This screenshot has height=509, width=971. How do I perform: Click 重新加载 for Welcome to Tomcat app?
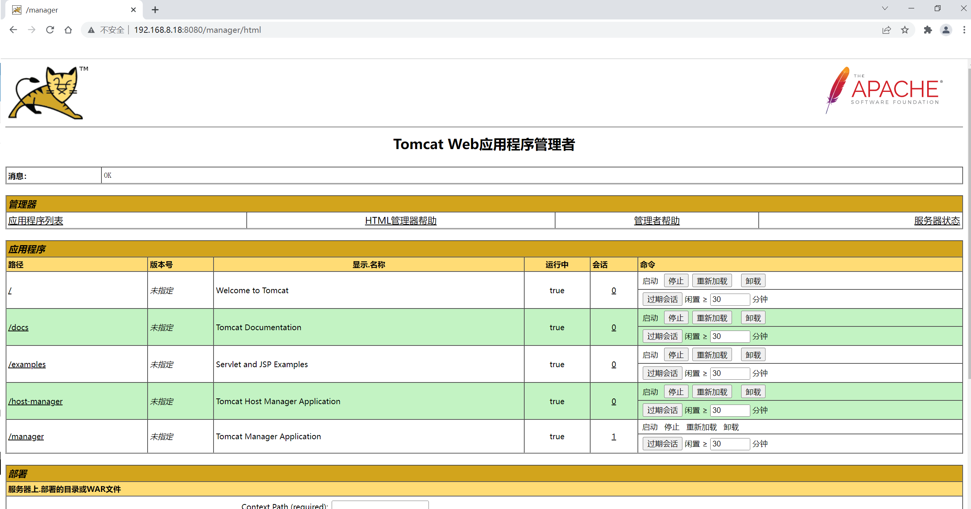(712, 281)
